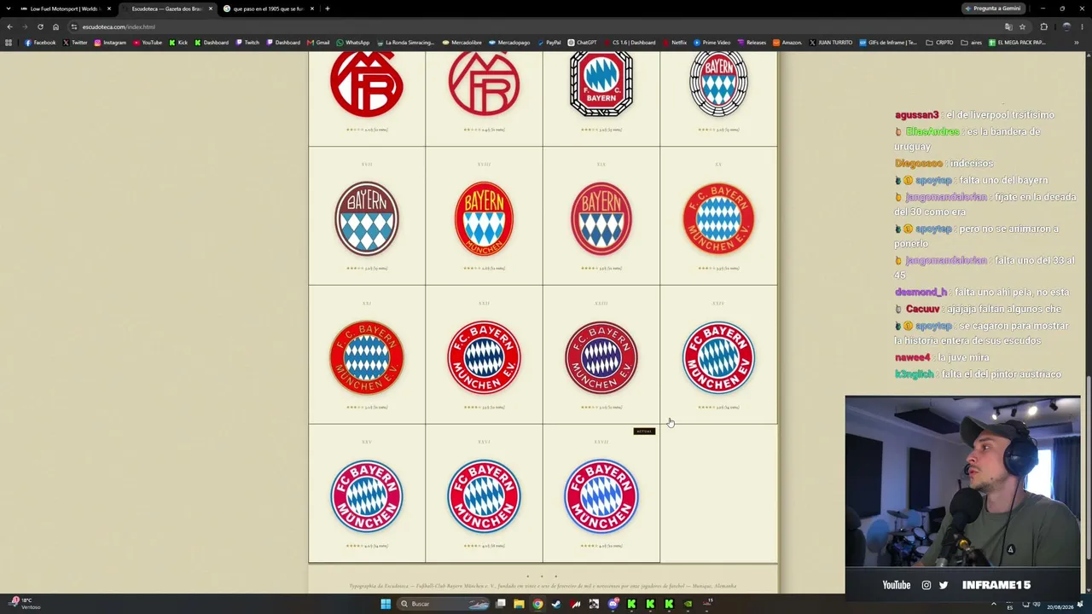Screen dimensions: 1092x614
Task: Open the apps grid in bookmarks bar
Action: pos(9,43)
